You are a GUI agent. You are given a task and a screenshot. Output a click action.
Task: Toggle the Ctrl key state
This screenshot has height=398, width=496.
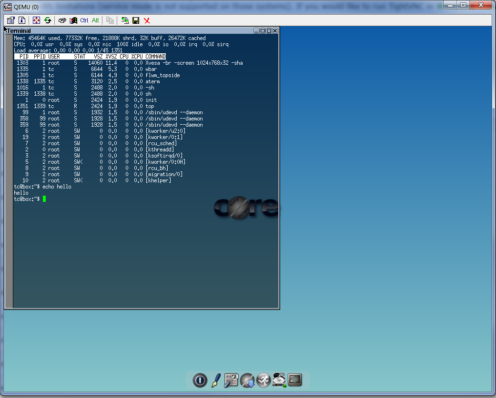84,20
